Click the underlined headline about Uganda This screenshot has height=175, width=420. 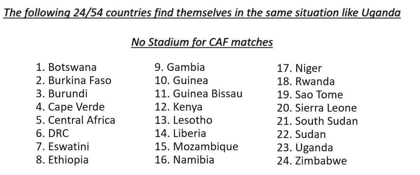click(202, 14)
